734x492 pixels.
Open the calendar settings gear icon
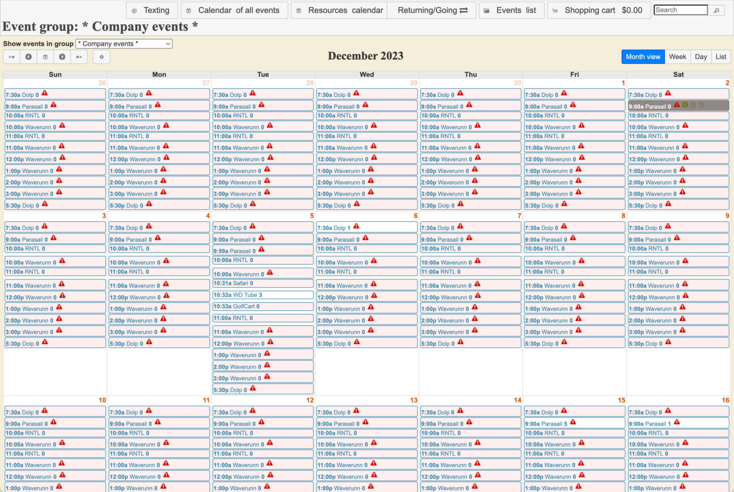[x=101, y=57]
